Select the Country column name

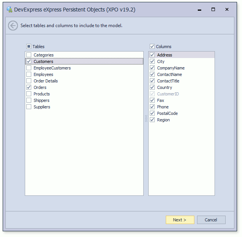[x=165, y=87]
